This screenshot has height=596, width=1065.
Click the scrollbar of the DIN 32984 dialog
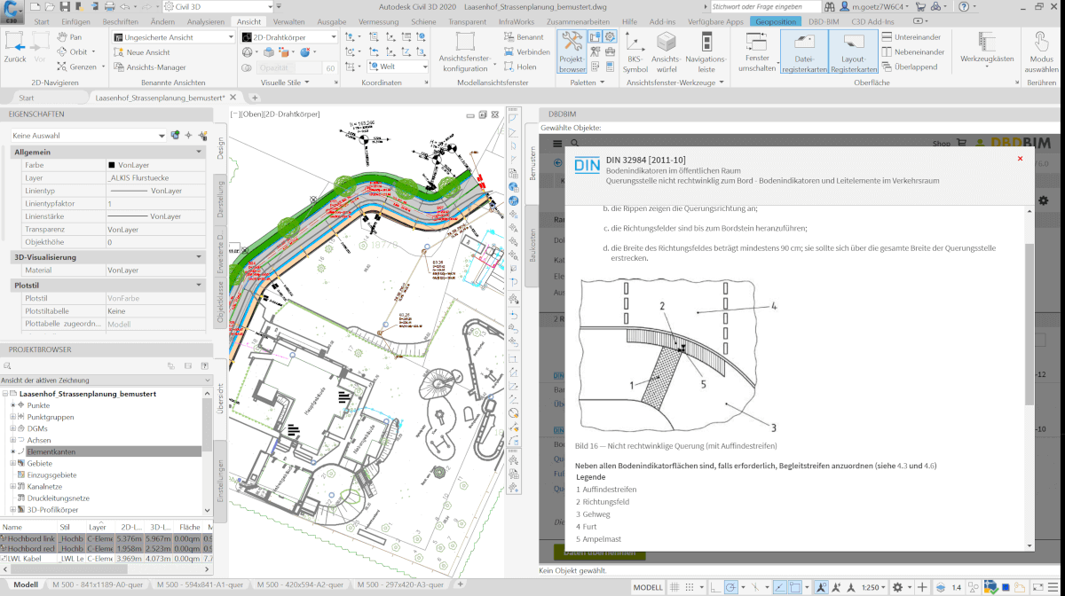tap(1029, 323)
